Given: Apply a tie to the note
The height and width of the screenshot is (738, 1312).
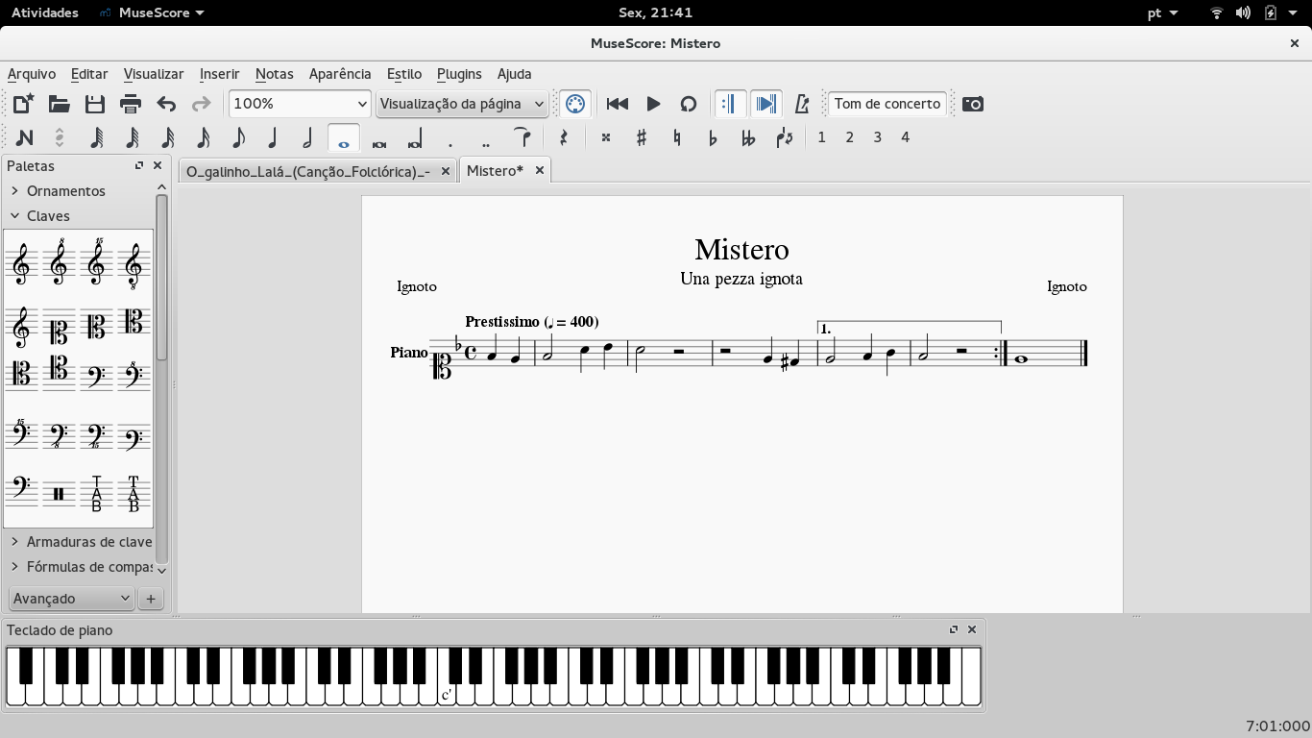Looking at the screenshot, I should pyautogui.click(x=522, y=137).
